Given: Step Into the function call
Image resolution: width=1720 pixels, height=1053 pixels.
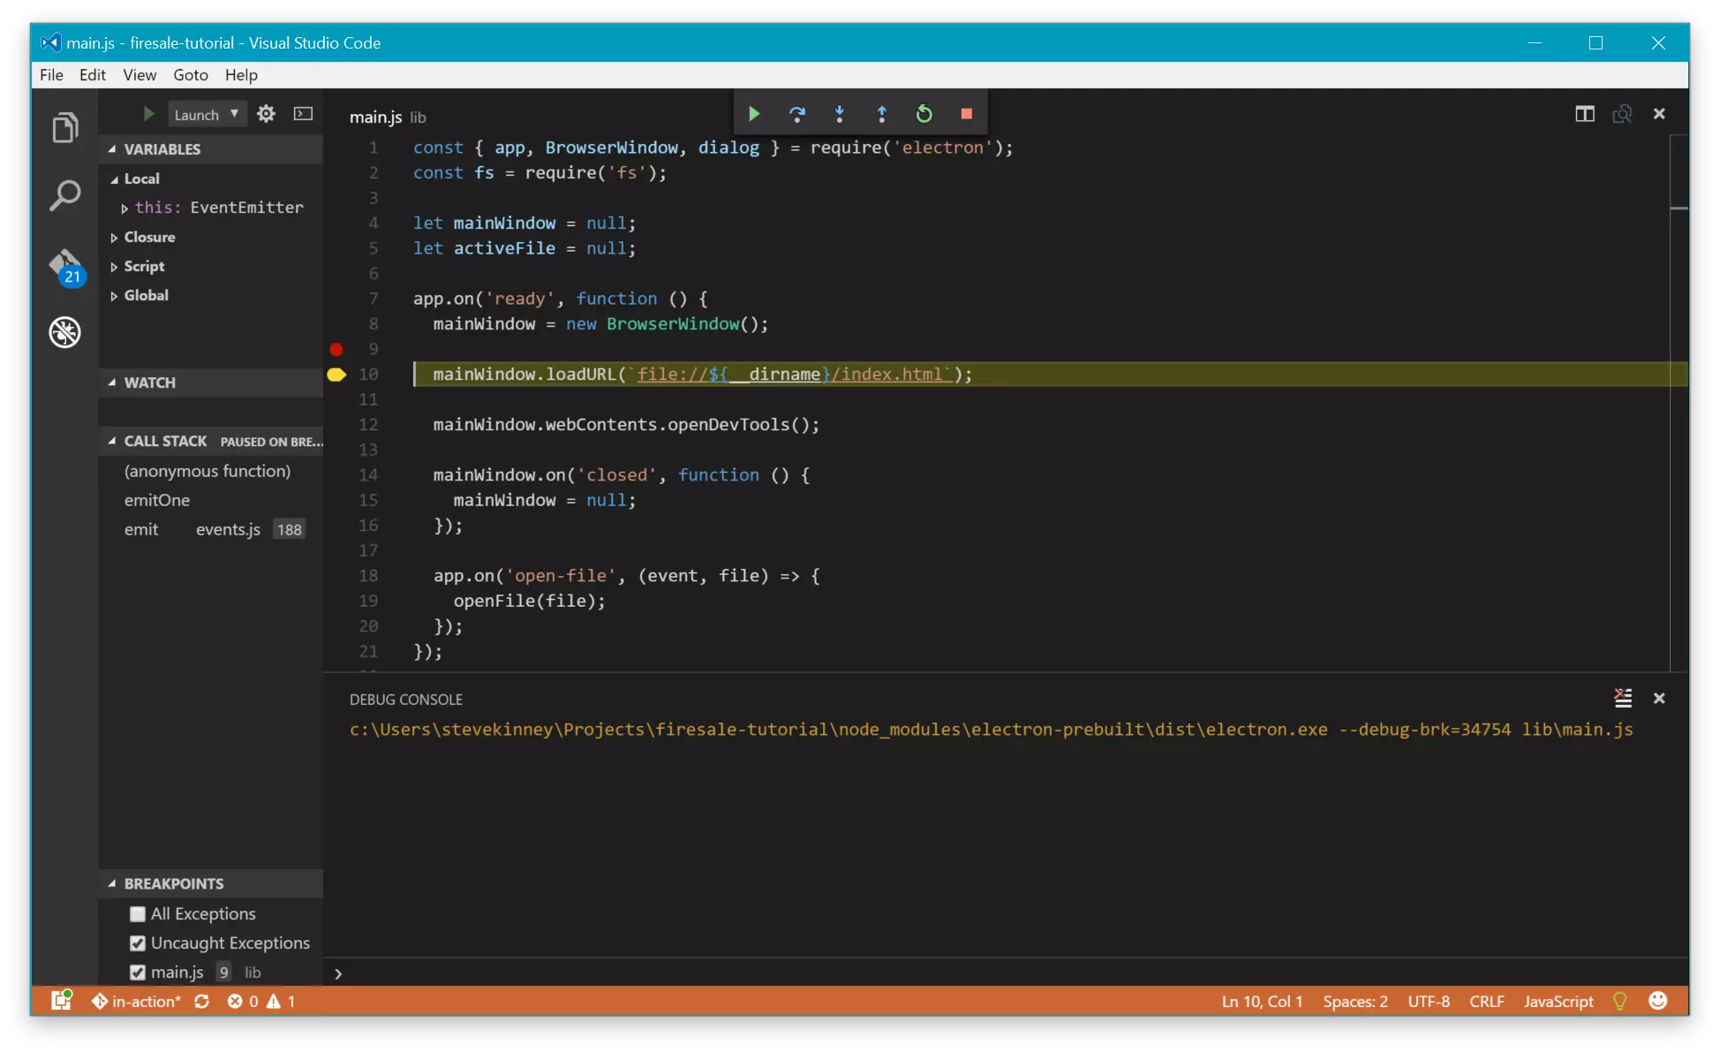Looking at the screenshot, I should click(x=840, y=113).
